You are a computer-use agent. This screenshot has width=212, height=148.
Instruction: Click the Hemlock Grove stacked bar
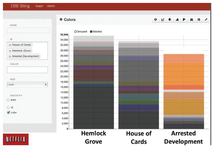(x=93, y=82)
